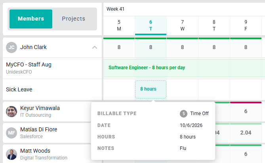Select the Matías Di Fiore member name

tap(39, 129)
